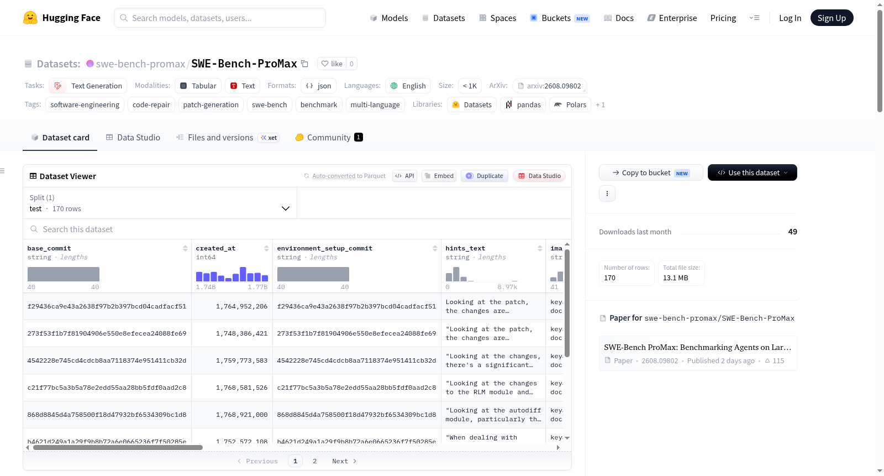Viewport: 884px width, 476px height.
Task: Focus the Search this dataset field
Action: click(x=297, y=229)
